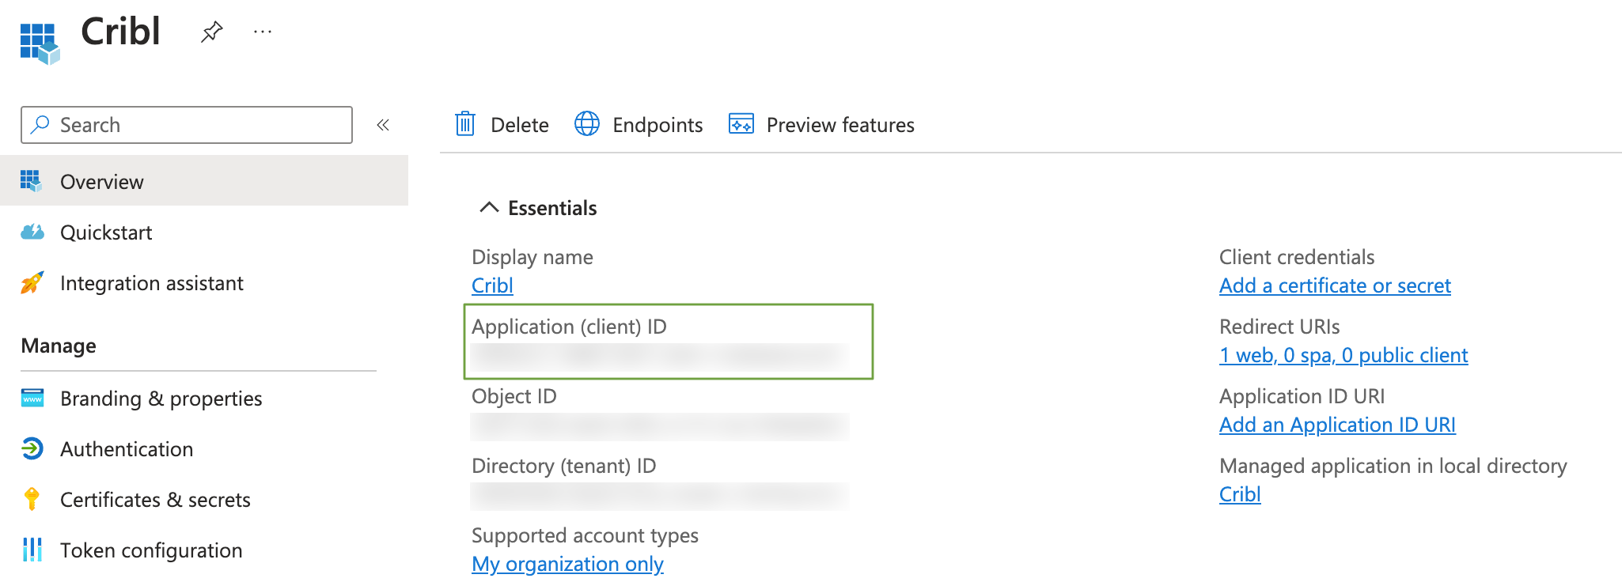Click the Branding www icon
The height and width of the screenshot is (582, 1622).
32,398
